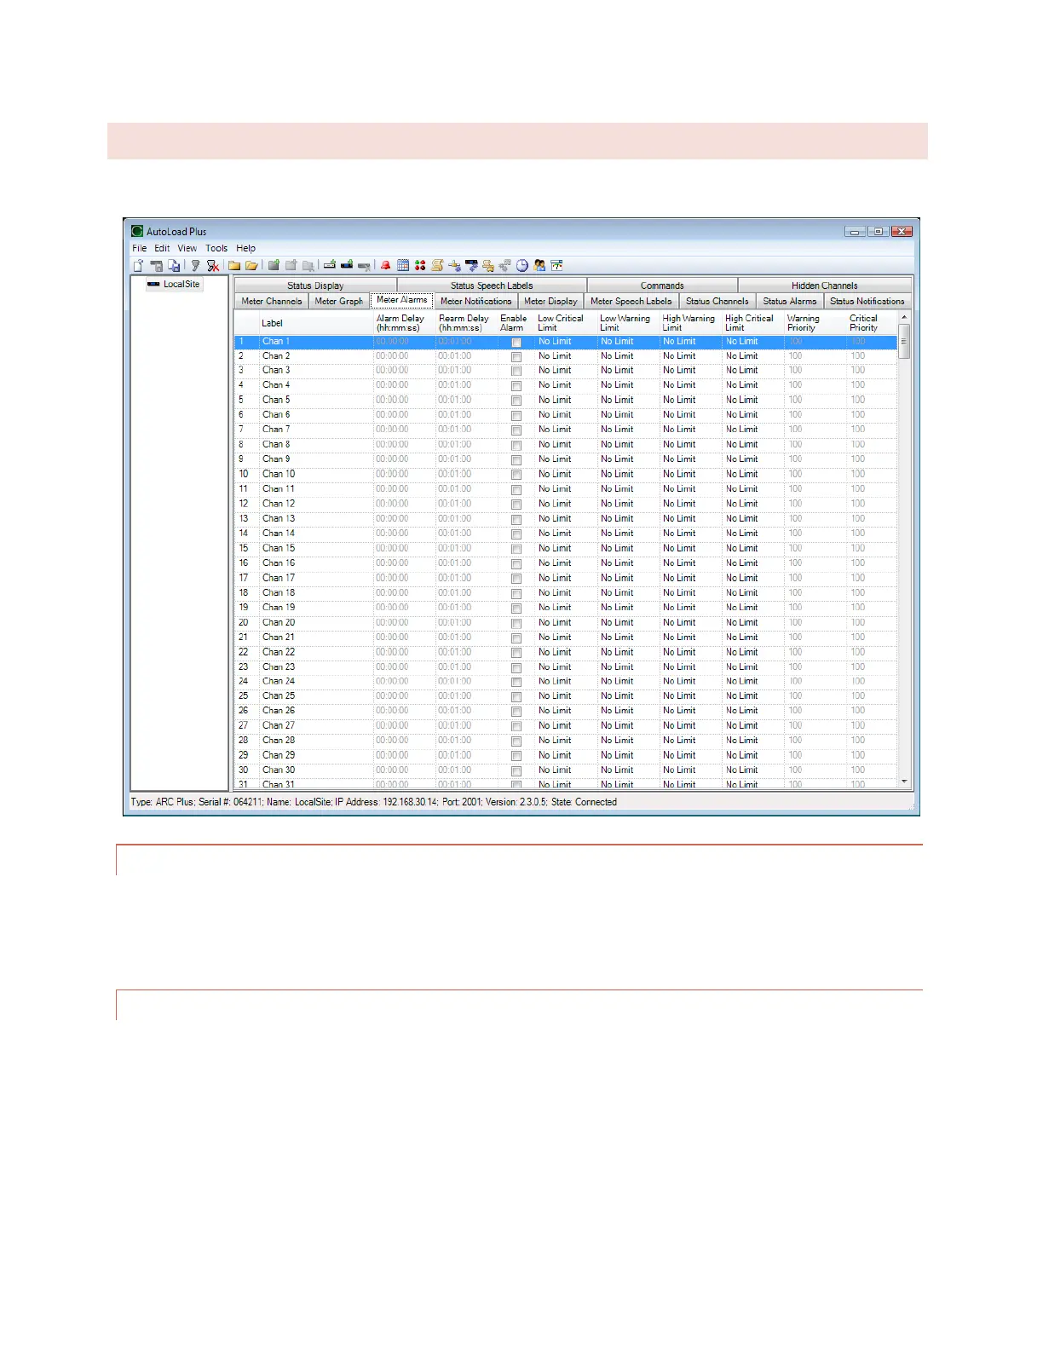Click the Label column header
The height and width of the screenshot is (1350, 1043).
coord(316,323)
